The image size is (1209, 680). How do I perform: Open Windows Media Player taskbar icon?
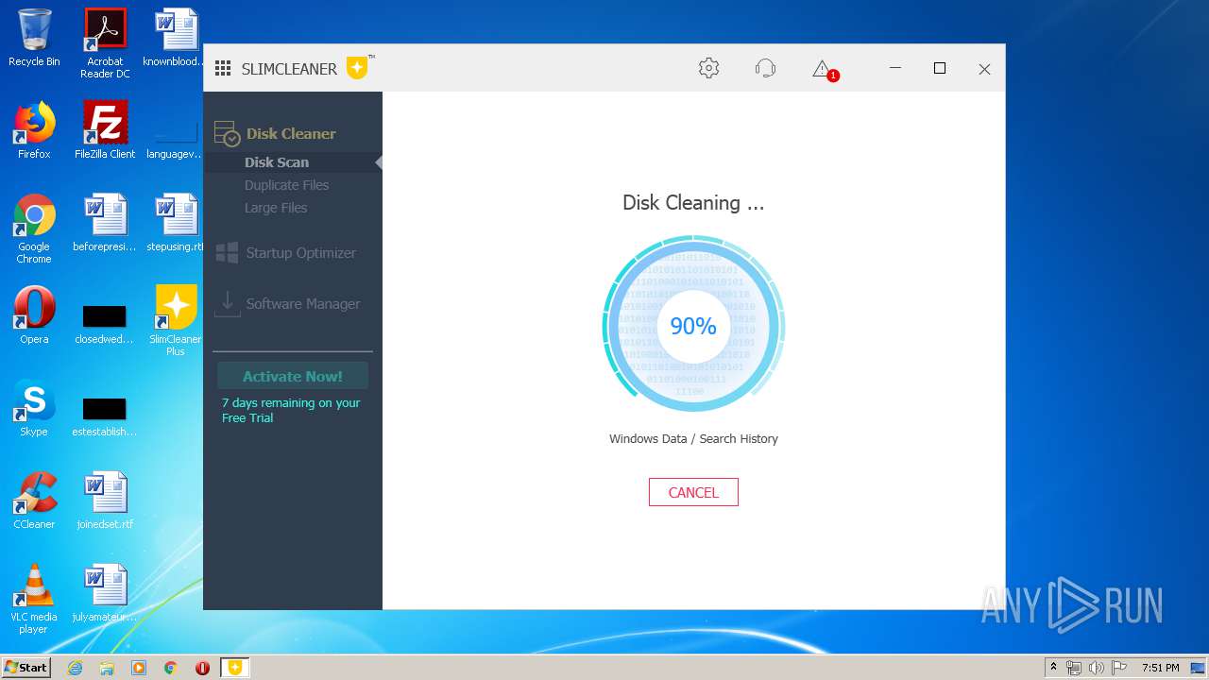[139, 668]
